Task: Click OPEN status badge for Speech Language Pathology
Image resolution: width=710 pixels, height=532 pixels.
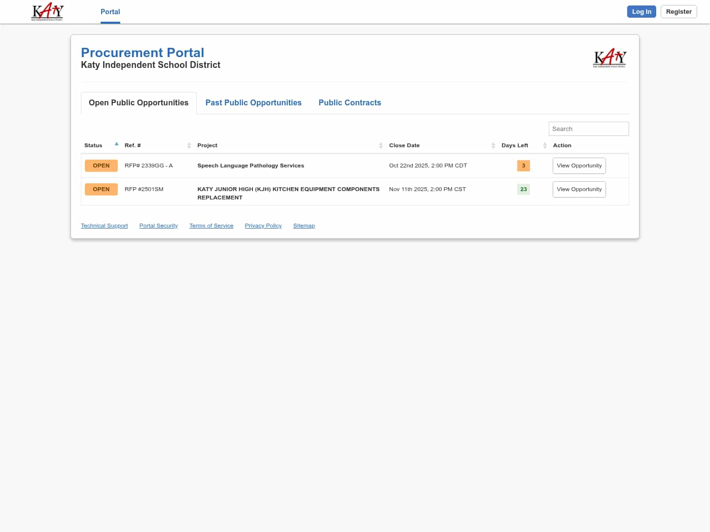Action: [101, 166]
